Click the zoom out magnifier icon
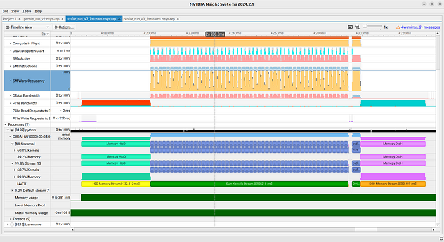The width and height of the screenshot is (444, 242). pos(357,27)
